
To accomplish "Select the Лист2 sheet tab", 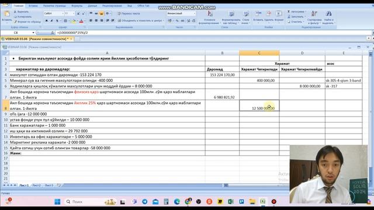I will pos(36,185).
